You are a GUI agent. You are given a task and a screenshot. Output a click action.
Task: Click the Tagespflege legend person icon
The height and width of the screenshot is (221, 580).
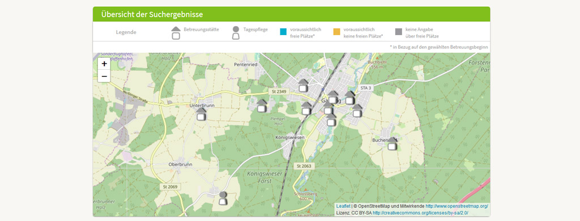tap(236, 33)
